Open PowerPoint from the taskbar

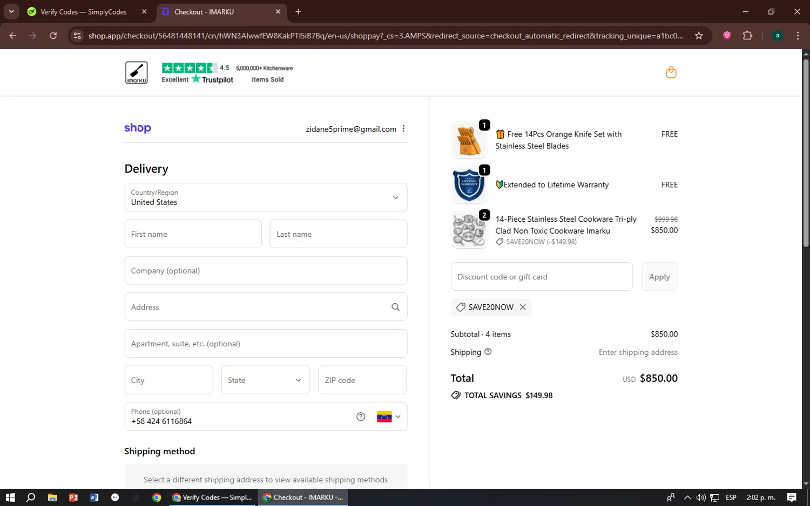point(73,497)
